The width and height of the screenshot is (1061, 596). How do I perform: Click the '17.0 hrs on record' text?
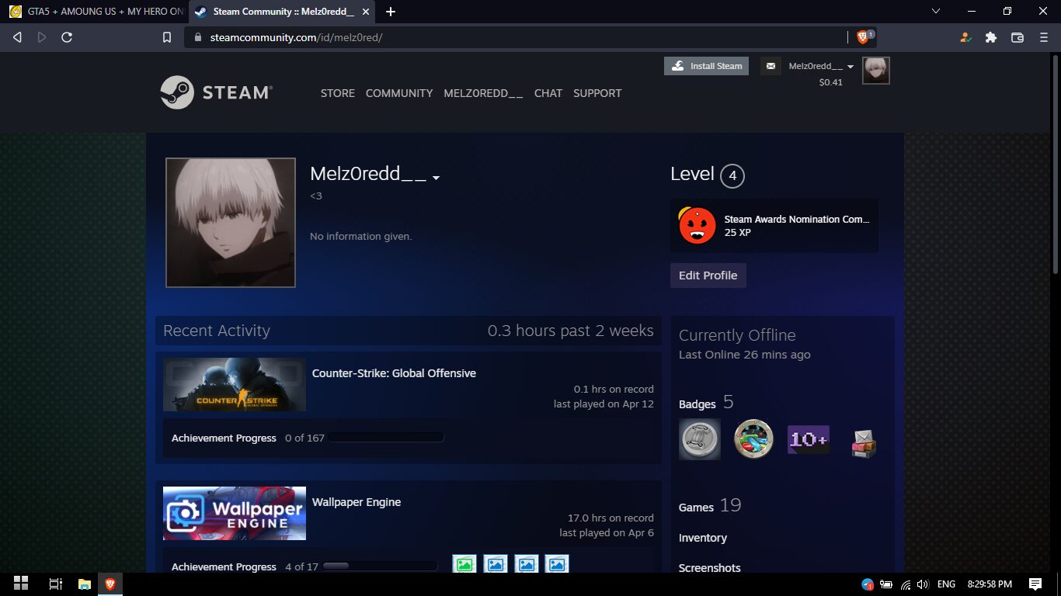tap(611, 518)
